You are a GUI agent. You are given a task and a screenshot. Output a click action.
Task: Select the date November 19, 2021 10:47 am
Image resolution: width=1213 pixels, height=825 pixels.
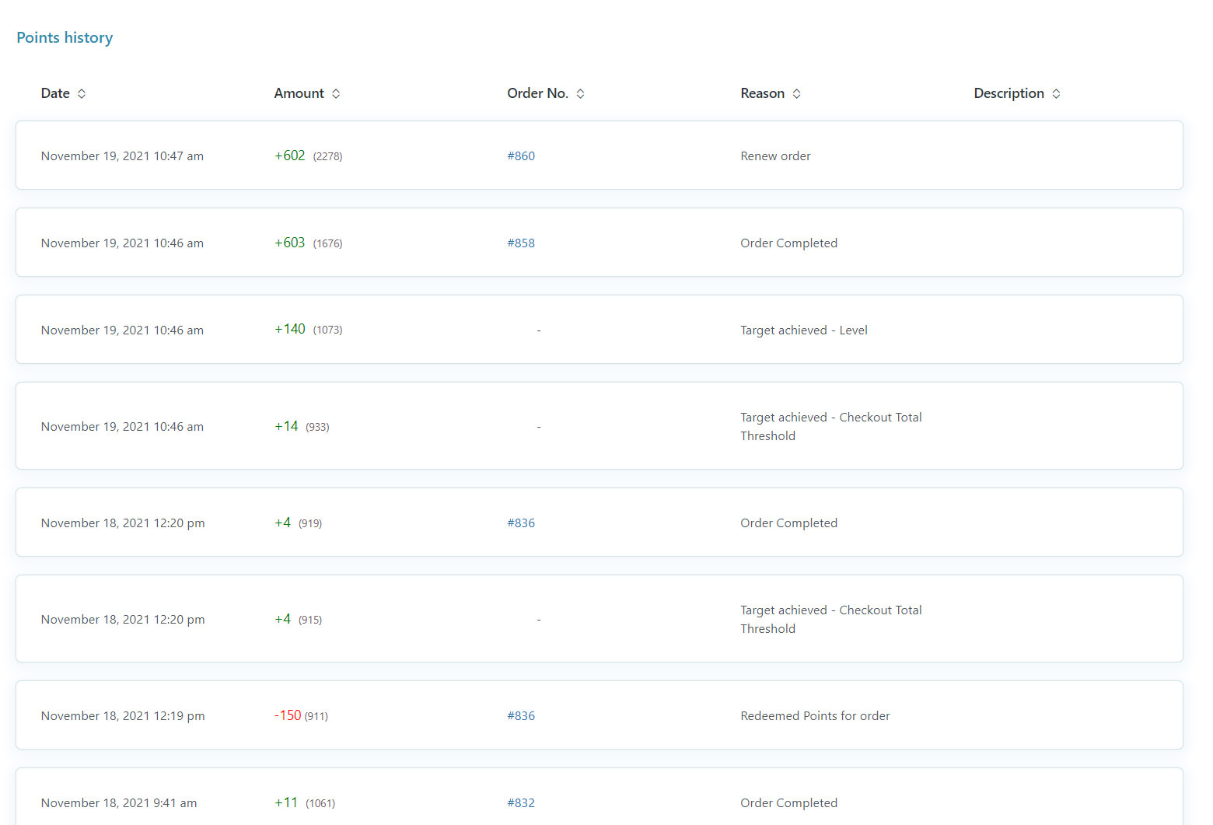pyautogui.click(x=122, y=156)
